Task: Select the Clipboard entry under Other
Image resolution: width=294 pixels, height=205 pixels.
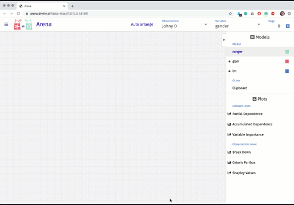Action: coord(240,88)
